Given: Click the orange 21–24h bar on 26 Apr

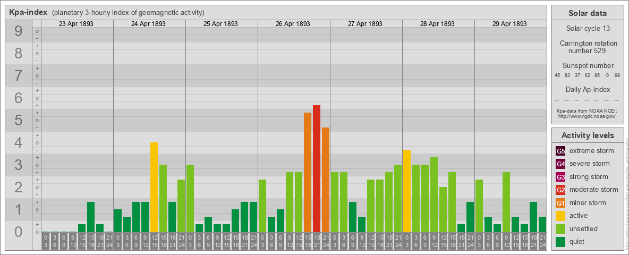Looking at the screenshot, I should point(326,180).
